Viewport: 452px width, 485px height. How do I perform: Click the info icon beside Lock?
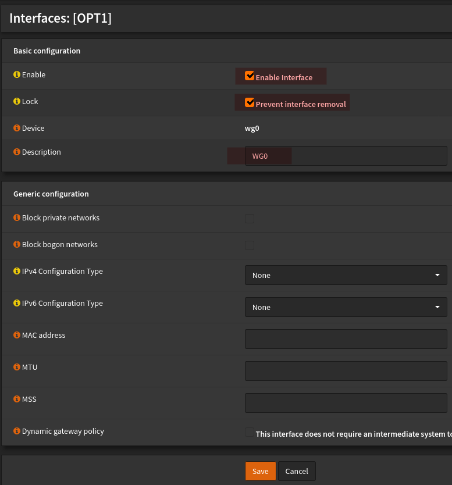coord(17,102)
